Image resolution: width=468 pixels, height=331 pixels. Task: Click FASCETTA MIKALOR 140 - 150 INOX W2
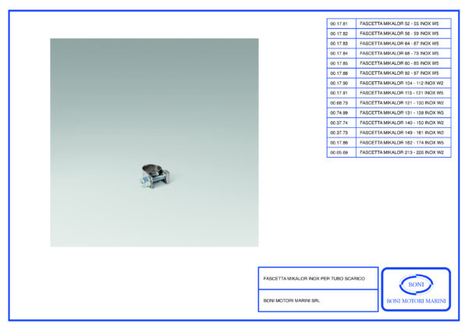click(402, 123)
